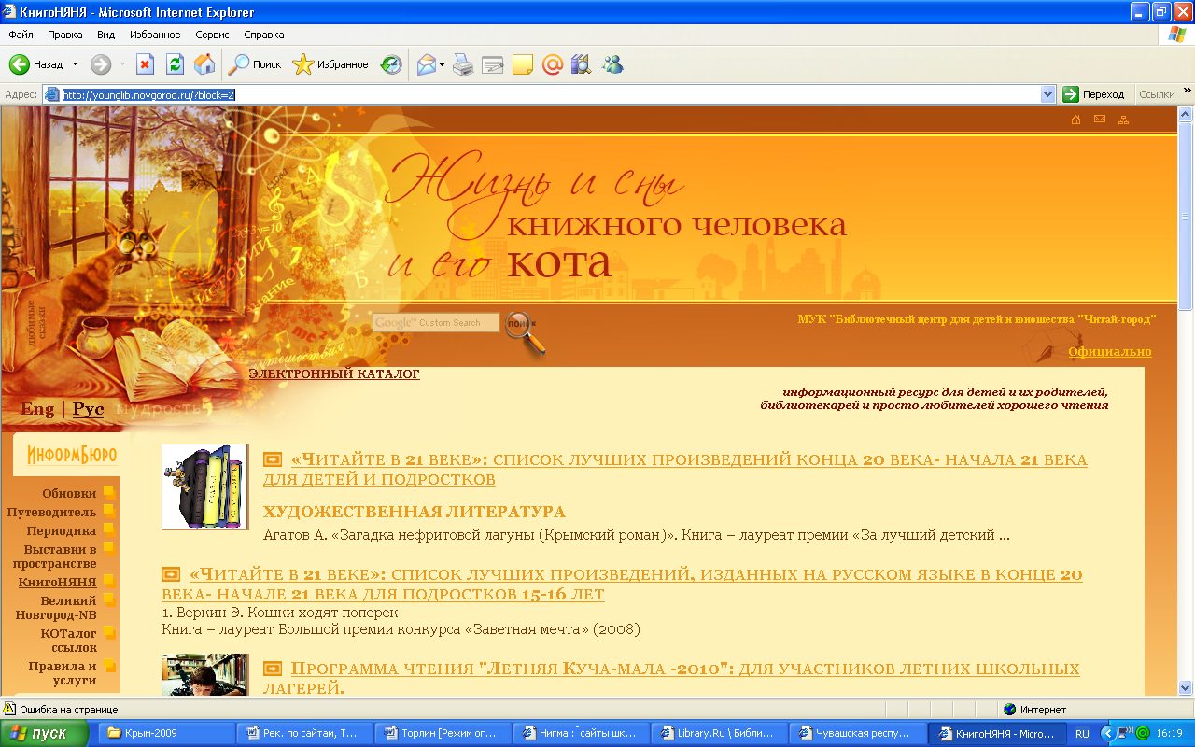The width and height of the screenshot is (1195, 747).
Task: Click the Print icon in toolbar
Action: pyautogui.click(x=463, y=64)
